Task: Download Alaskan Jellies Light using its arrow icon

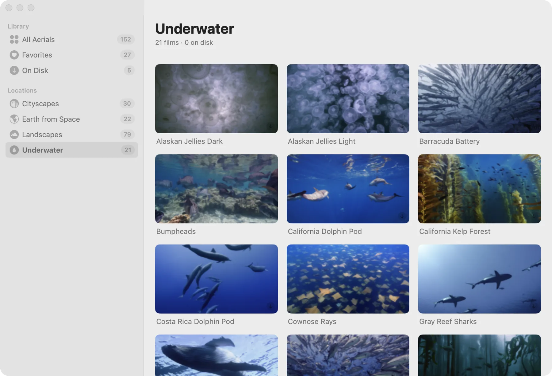Action: (402, 126)
